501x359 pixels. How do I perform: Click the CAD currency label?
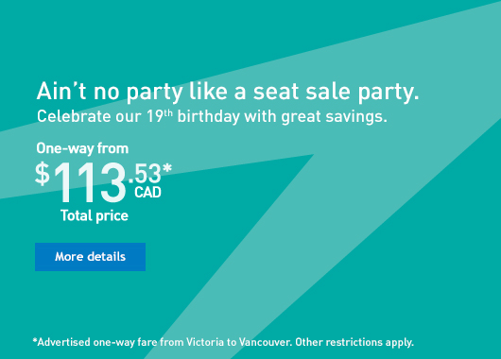click(147, 193)
